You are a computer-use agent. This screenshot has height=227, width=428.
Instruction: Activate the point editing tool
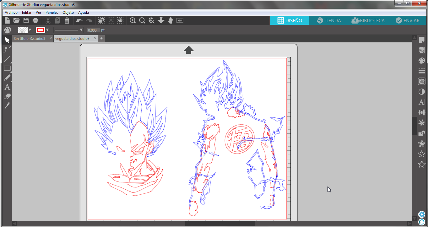7,49
